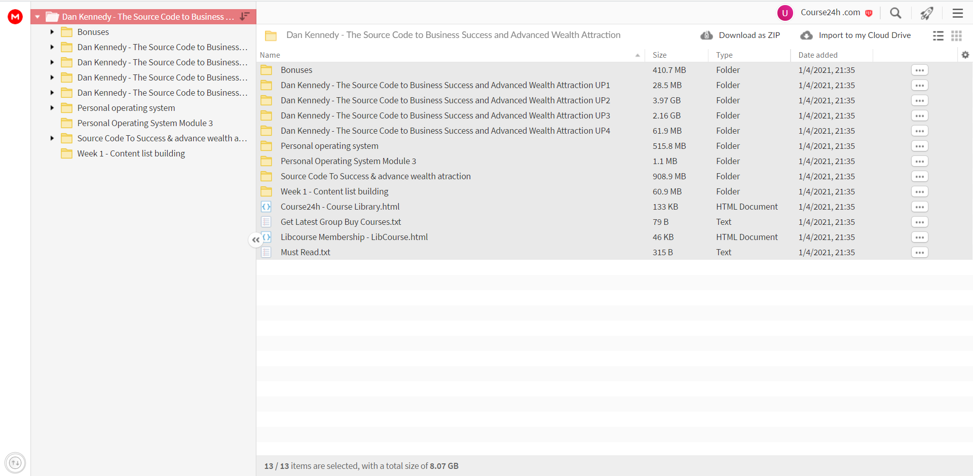973x476 pixels.
Task: Click Personal operating system folder icon in list
Action: (x=266, y=146)
